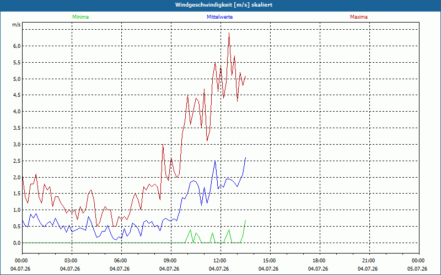Click the blue Mittelwerte legend label
Image resolution: width=441 pixels, height=275 pixels.
(x=219, y=17)
